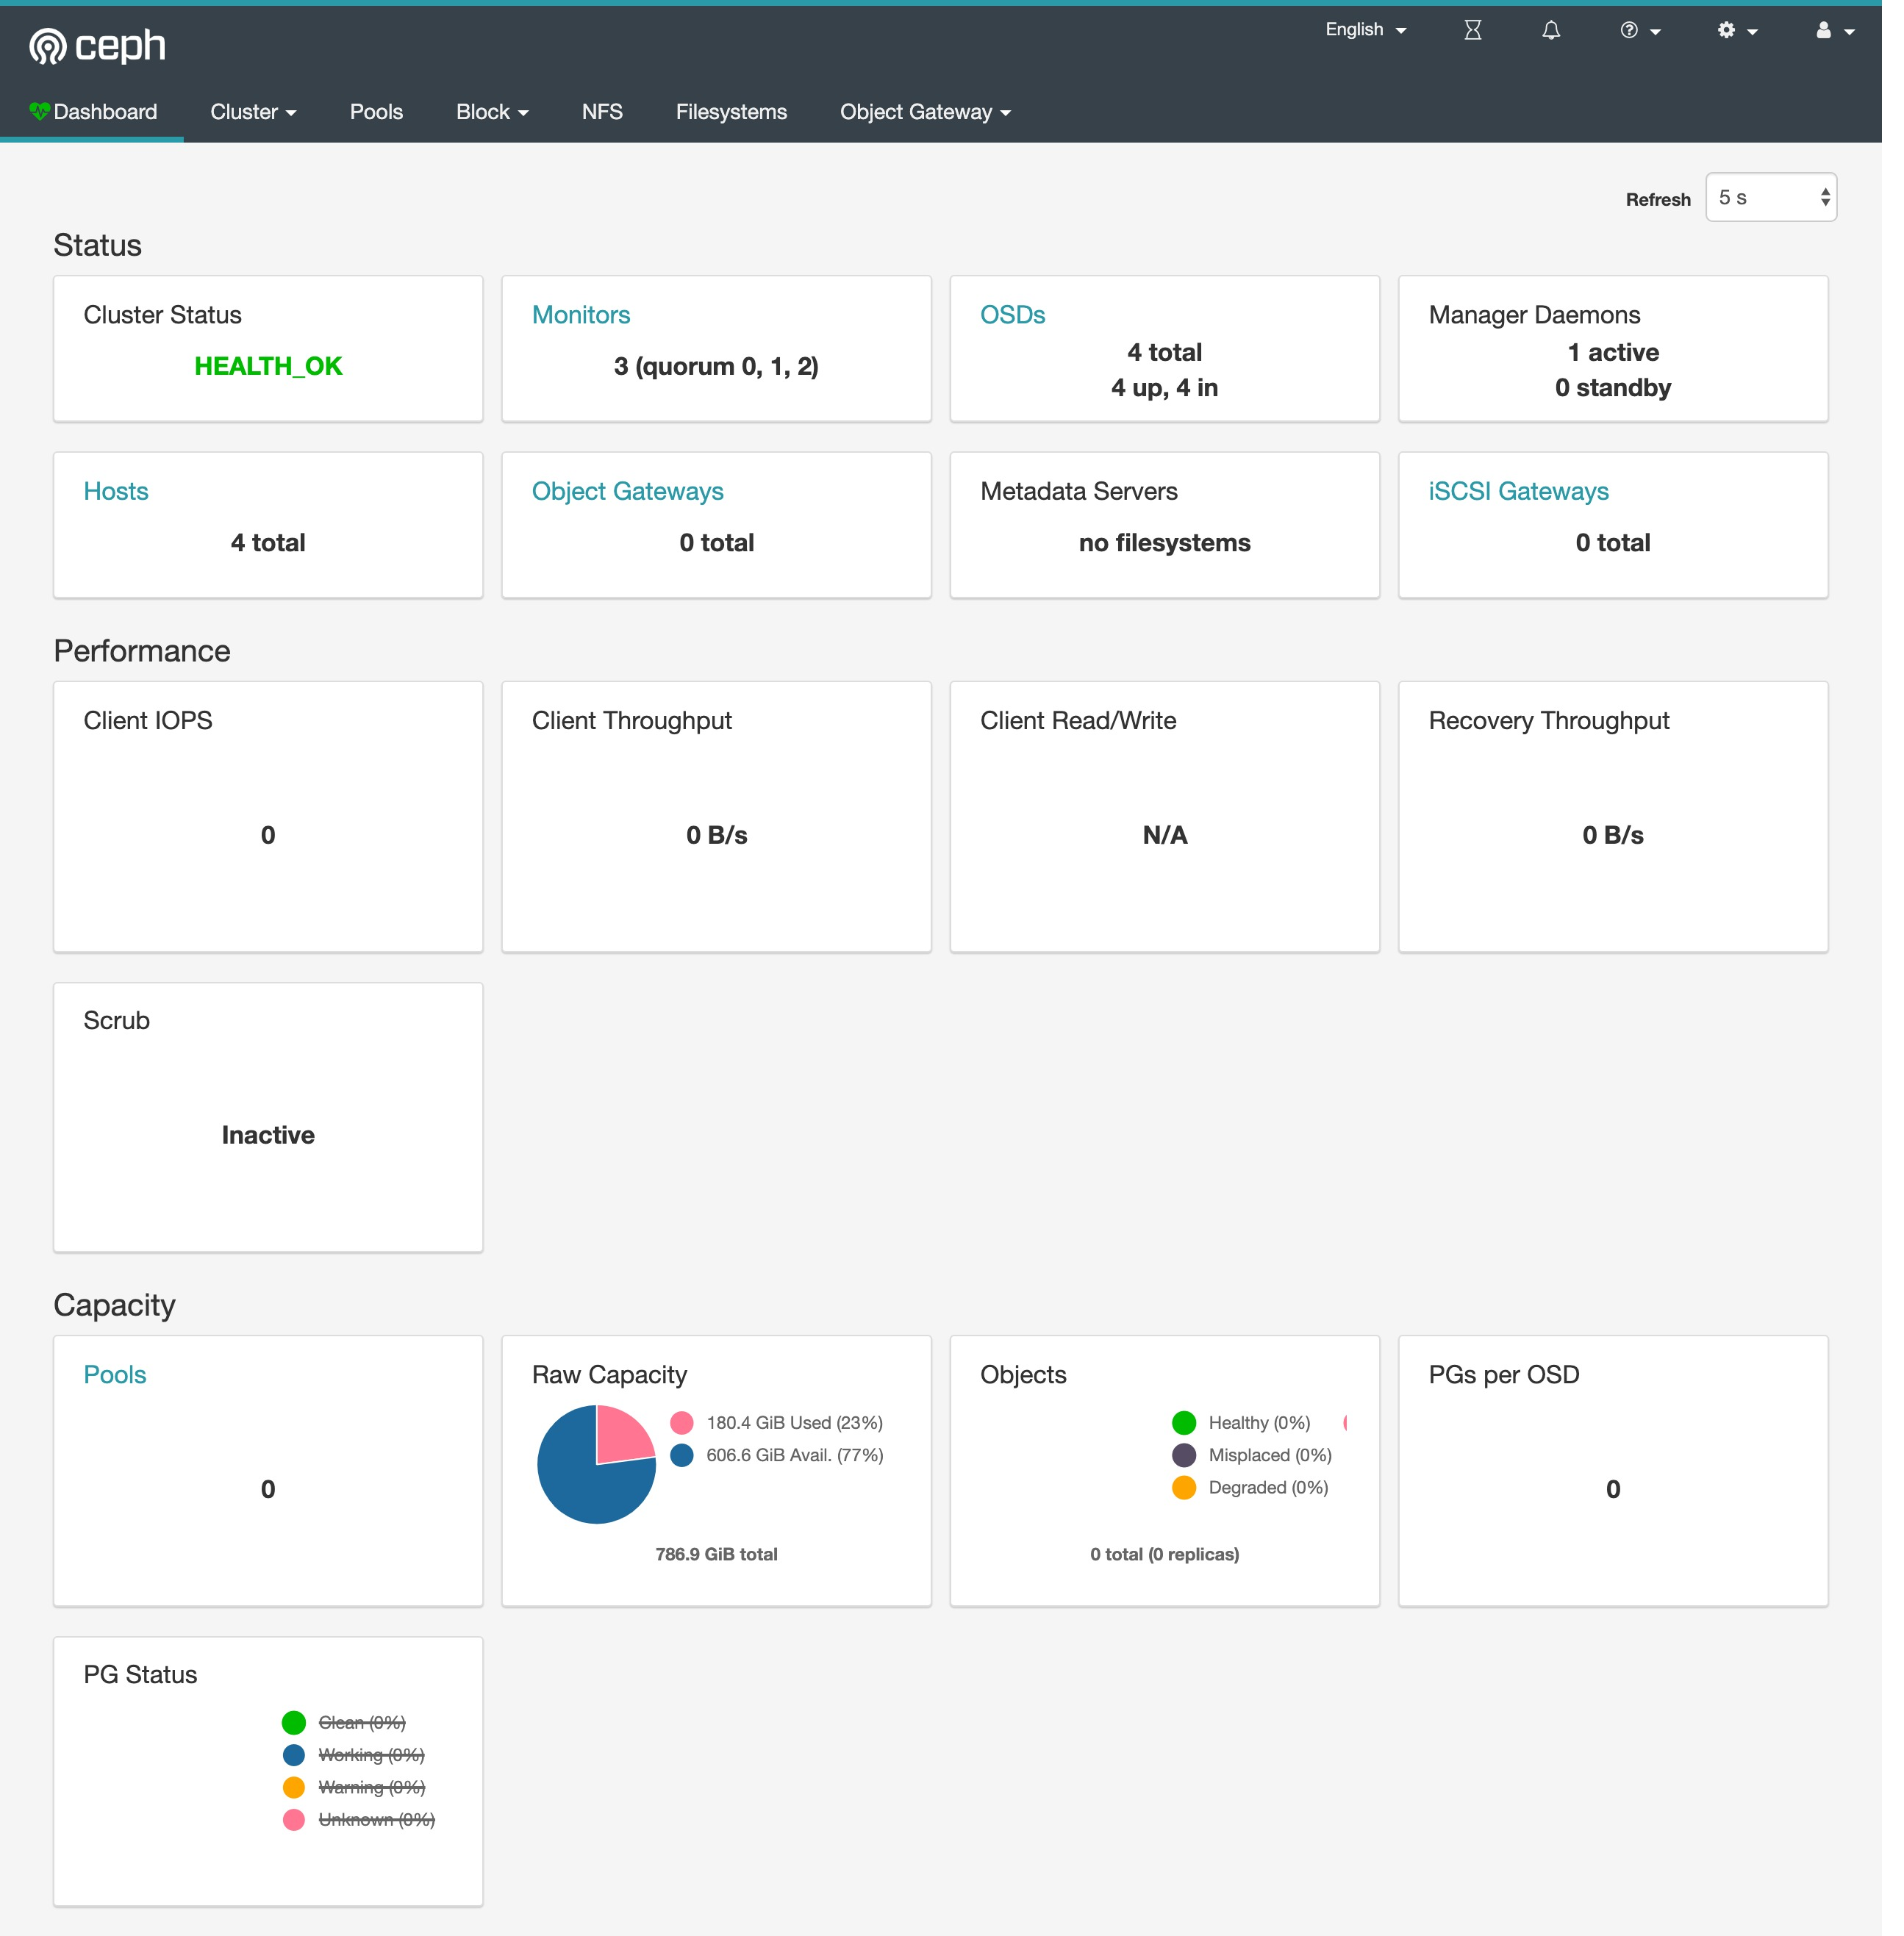Click the pink Used capacity color swatch
The height and width of the screenshot is (1936, 1904).
point(681,1422)
